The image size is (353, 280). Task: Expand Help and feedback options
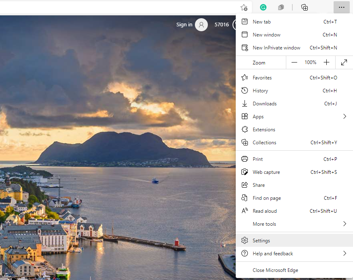(345, 253)
